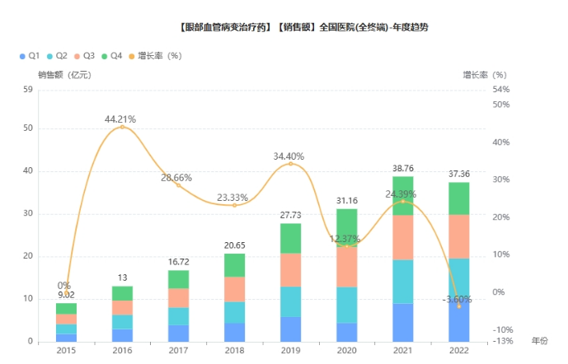The height and width of the screenshot is (364, 568).
Task: Select the 2018 stacked bar
Action: 235,298
